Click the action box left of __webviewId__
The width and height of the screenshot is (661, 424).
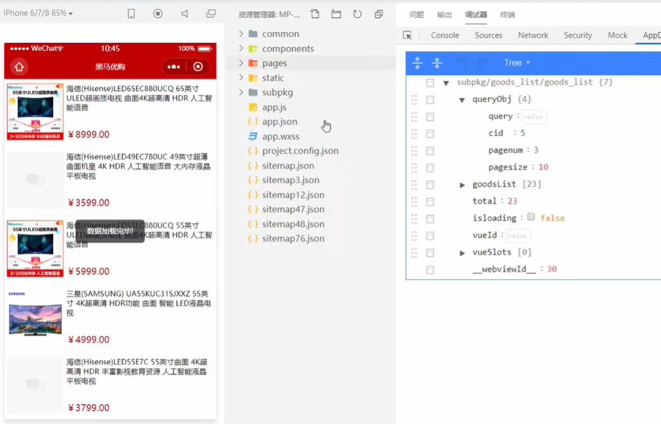[x=430, y=270]
